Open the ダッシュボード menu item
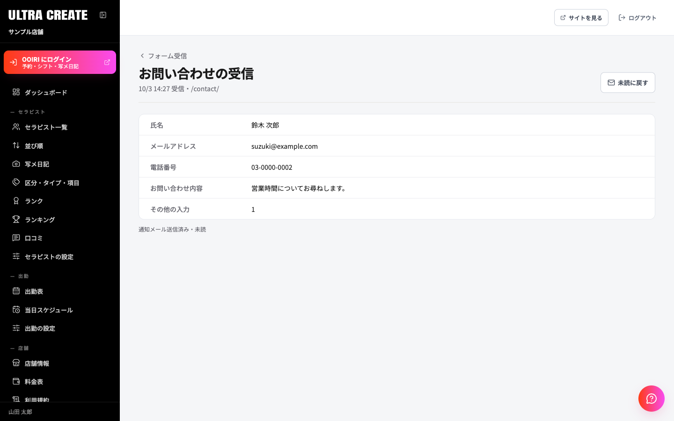Image resolution: width=674 pixels, height=421 pixels. pos(60,93)
